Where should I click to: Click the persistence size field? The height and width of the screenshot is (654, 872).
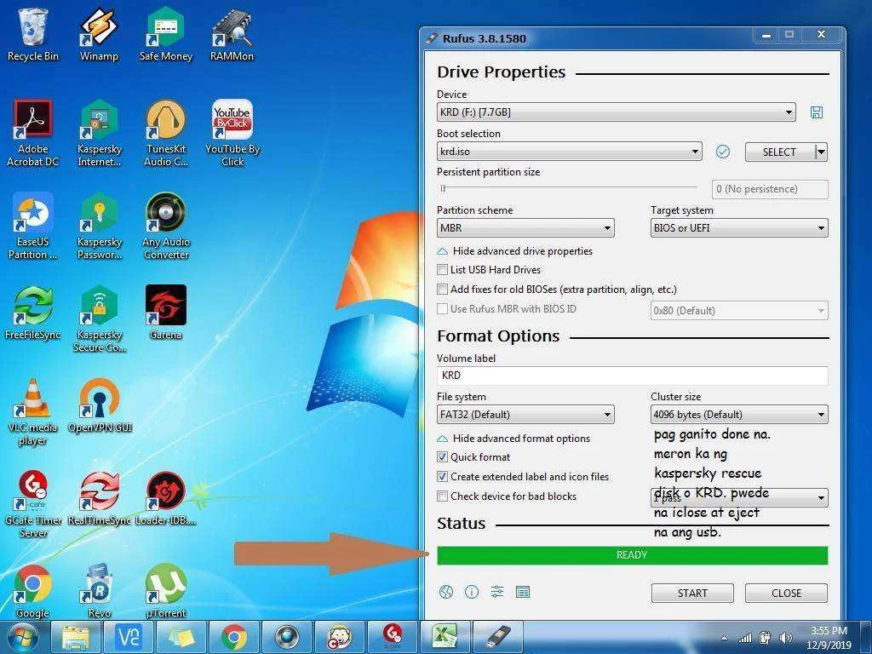click(x=770, y=189)
